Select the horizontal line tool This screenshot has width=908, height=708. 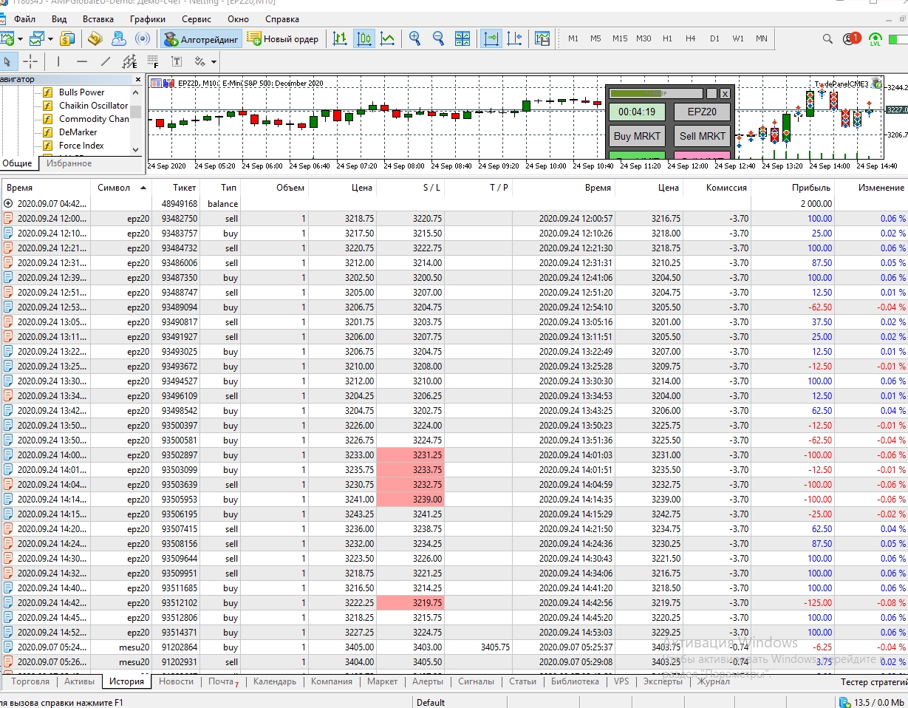[x=82, y=61]
